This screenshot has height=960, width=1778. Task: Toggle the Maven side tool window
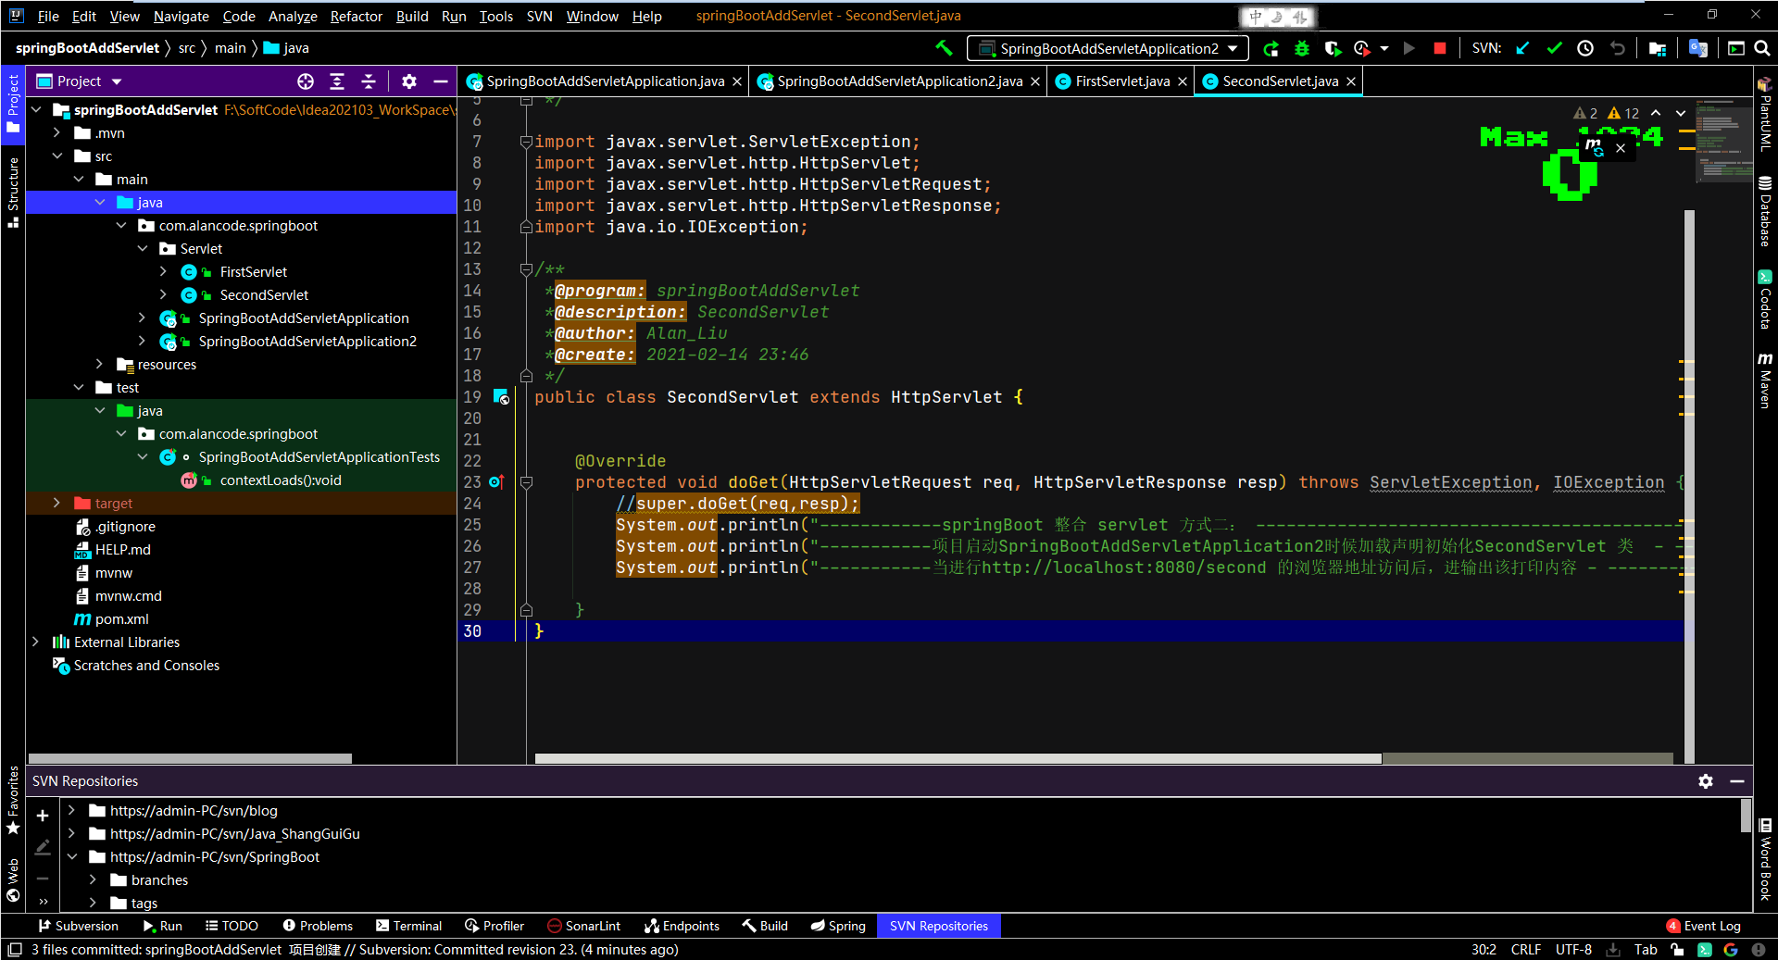[1765, 380]
